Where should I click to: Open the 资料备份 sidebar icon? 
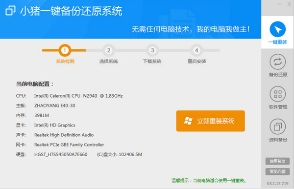coord(277,126)
